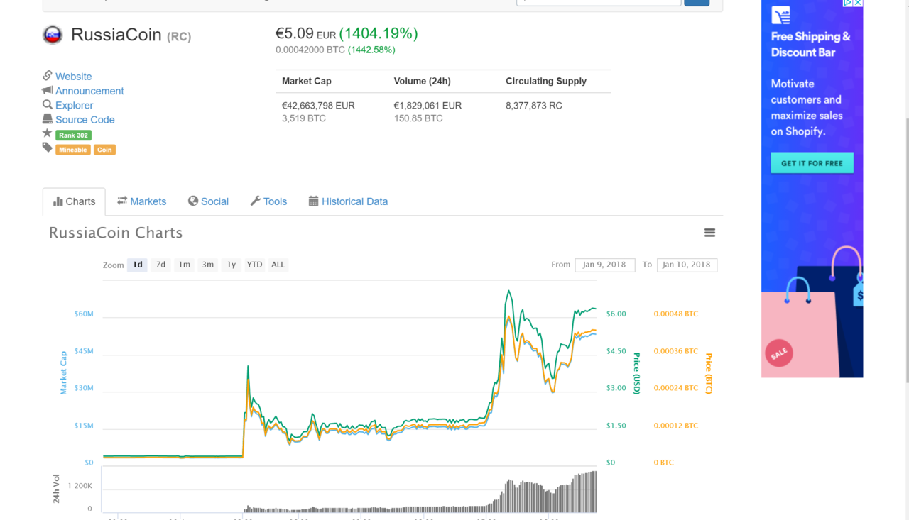Select the Charts tab
The width and height of the screenshot is (909, 520).
[x=74, y=201]
